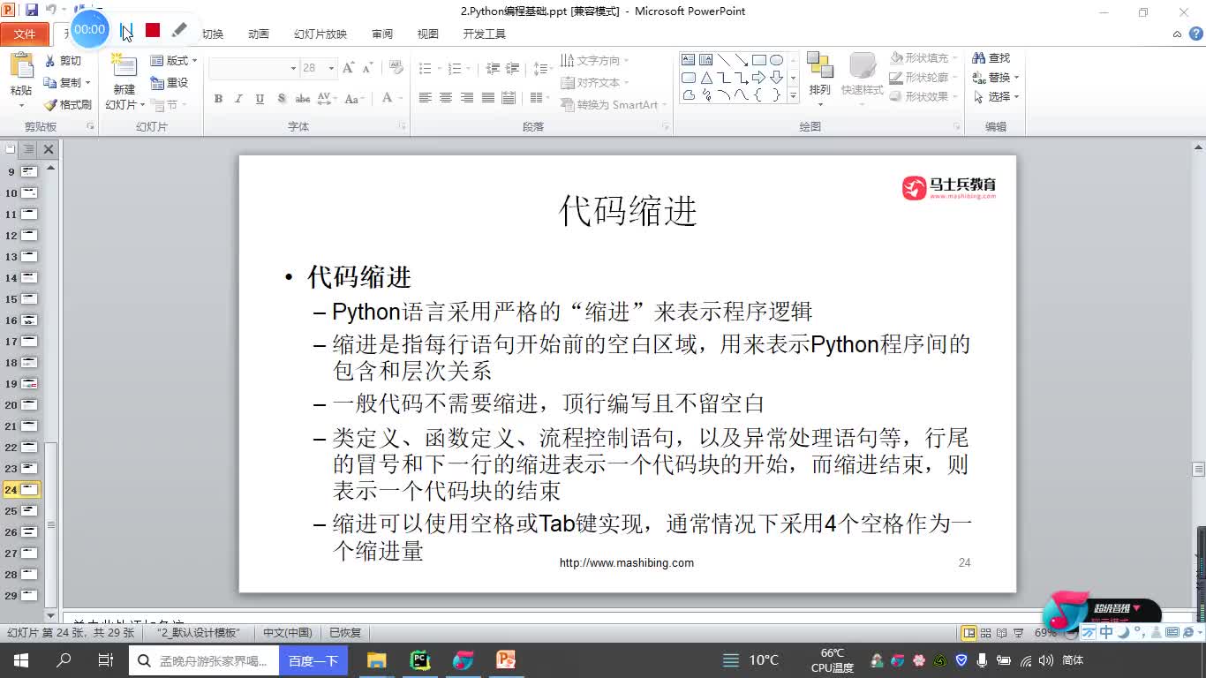The width and height of the screenshot is (1206, 678).
Task: Click the Windows Start button
Action: coord(21,660)
